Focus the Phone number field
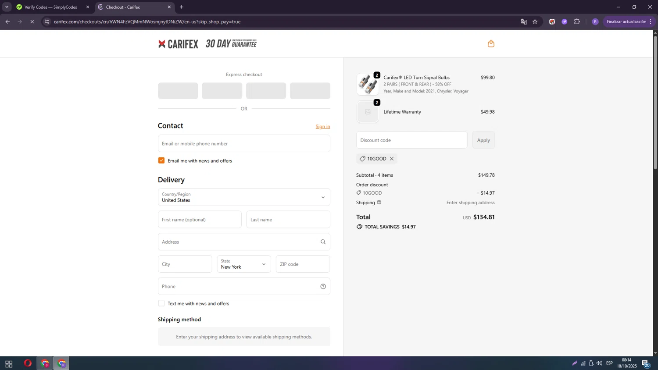The image size is (658, 370). point(244,287)
